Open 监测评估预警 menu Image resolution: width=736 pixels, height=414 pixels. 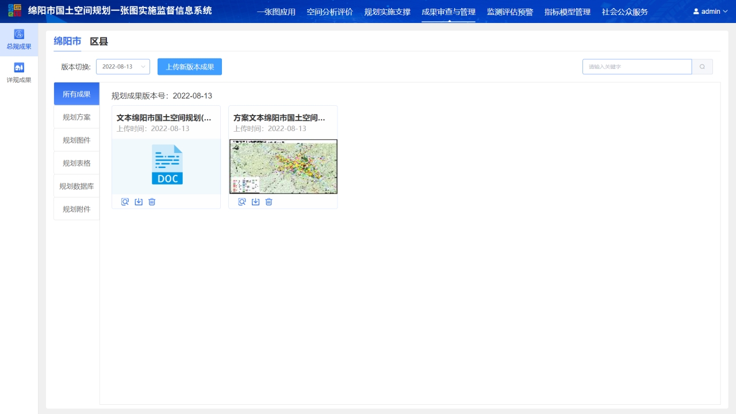pos(510,12)
